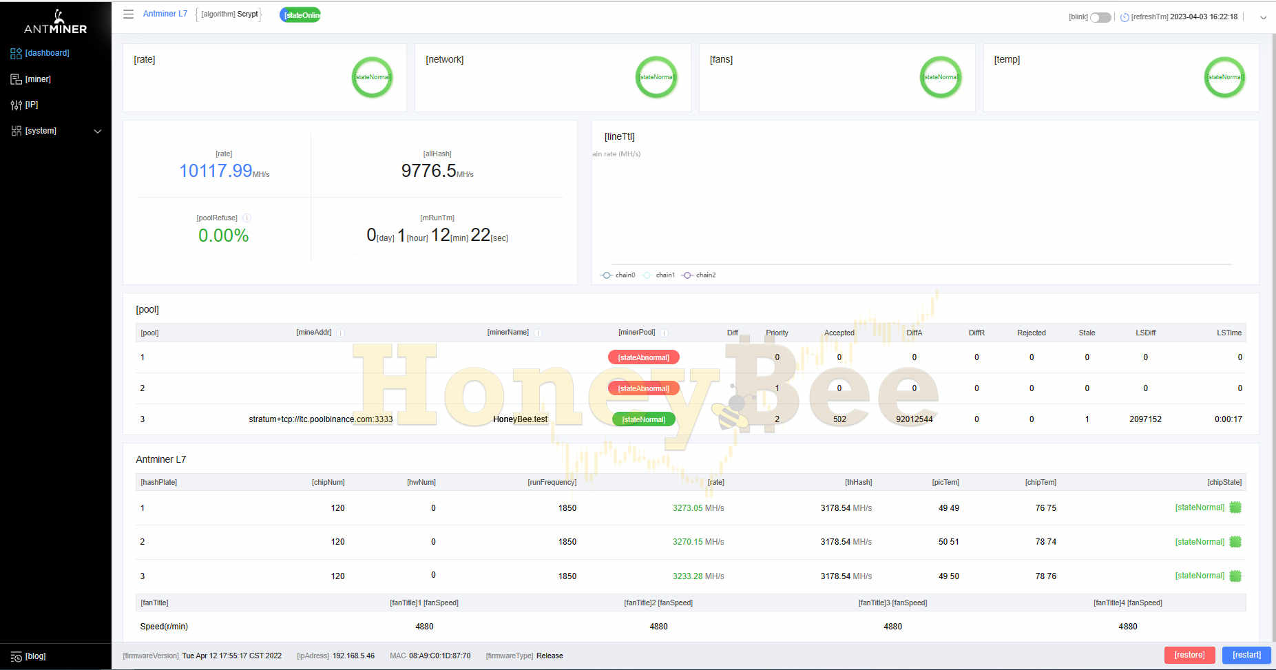Expand the [system] chevron arrow
The image size is (1276, 670).
97,131
